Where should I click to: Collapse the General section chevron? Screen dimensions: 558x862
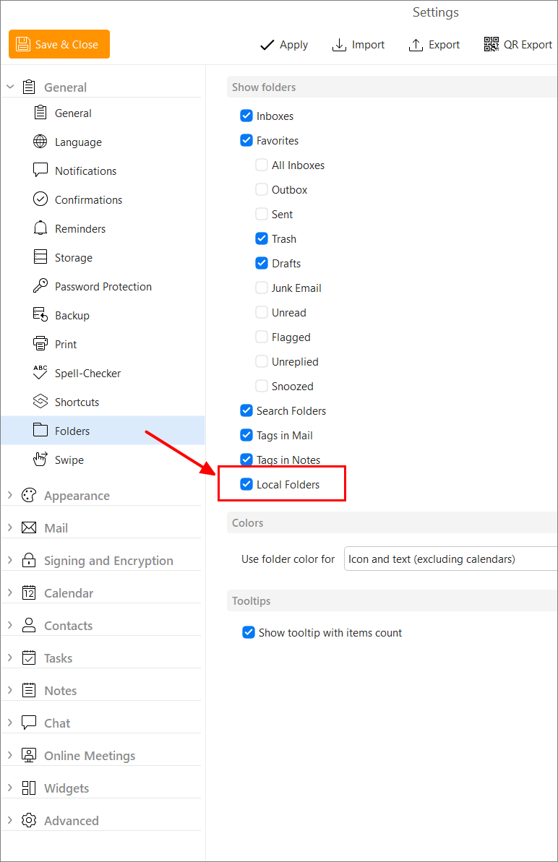(x=9, y=85)
